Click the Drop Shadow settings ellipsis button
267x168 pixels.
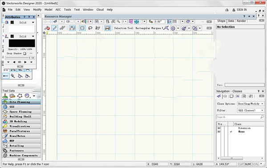[31, 53]
